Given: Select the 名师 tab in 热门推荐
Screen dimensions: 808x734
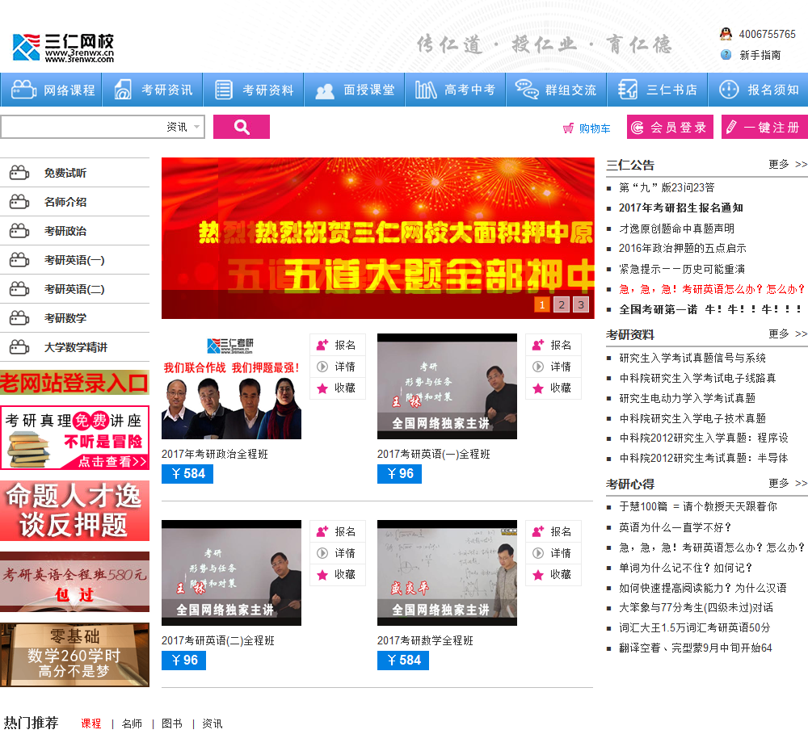Looking at the screenshot, I should [x=132, y=724].
